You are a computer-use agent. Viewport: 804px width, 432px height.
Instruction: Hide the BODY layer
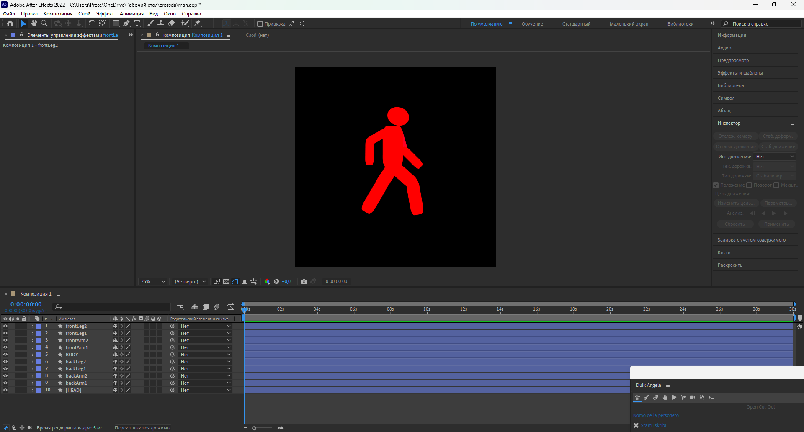pos(5,355)
